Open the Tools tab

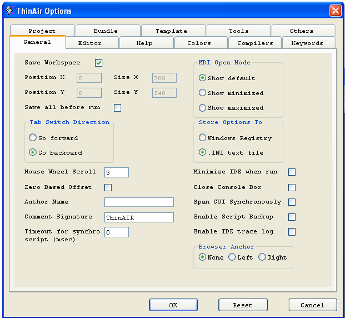tap(238, 31)
